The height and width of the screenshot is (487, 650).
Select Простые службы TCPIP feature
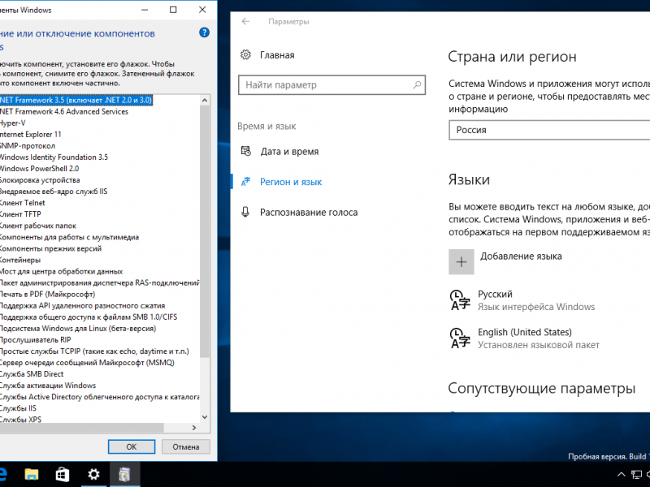pos(94,351)
